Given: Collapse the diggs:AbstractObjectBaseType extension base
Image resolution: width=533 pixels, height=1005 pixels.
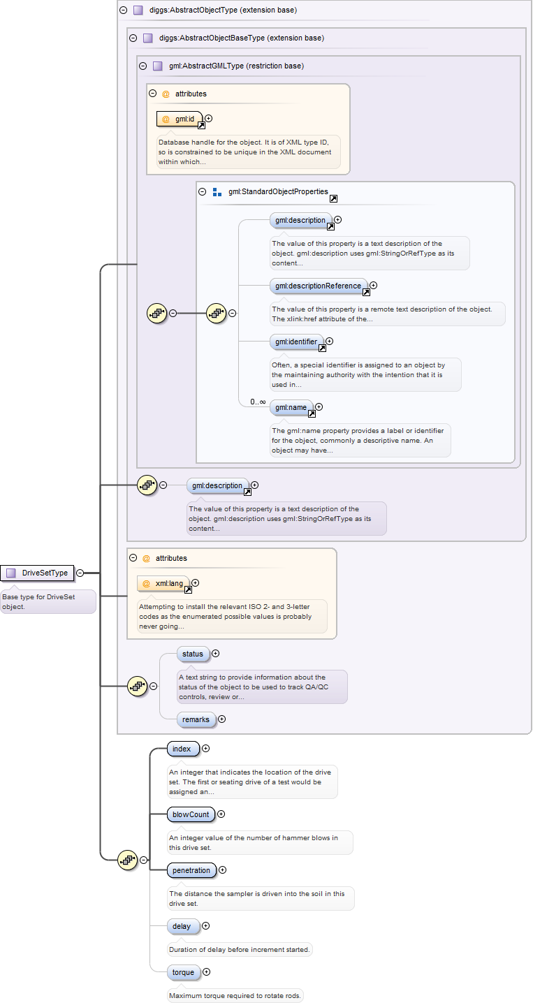Looking at the screenshot, I should pos(133,38).
